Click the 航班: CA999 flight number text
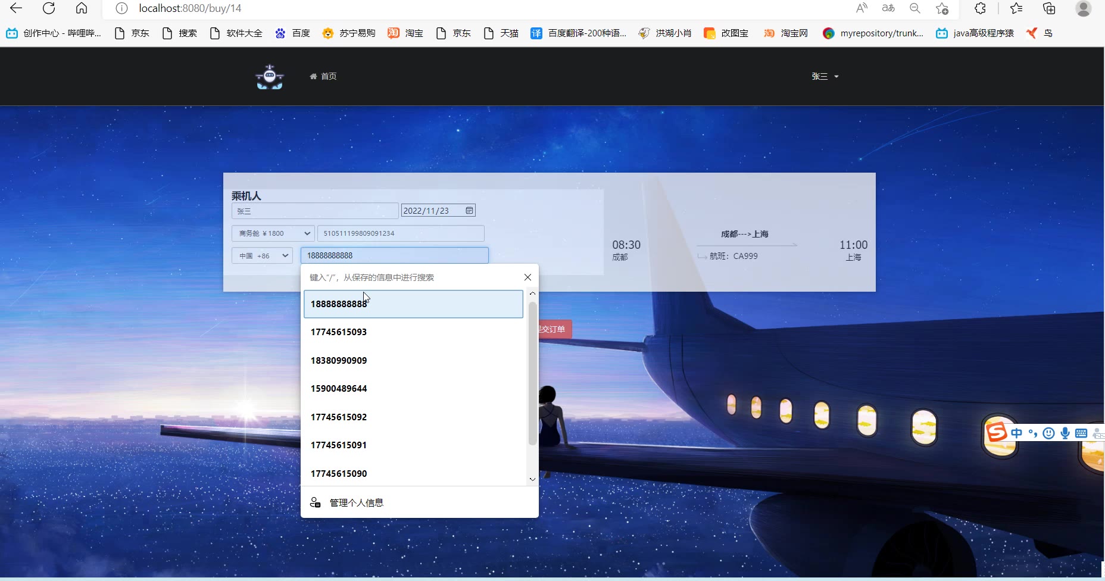The image size is (1105, 581). [733, 256]
